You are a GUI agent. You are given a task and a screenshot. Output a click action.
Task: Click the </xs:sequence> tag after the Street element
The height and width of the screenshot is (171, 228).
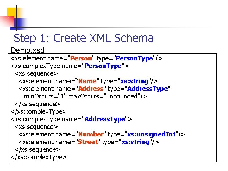[37, 149]
